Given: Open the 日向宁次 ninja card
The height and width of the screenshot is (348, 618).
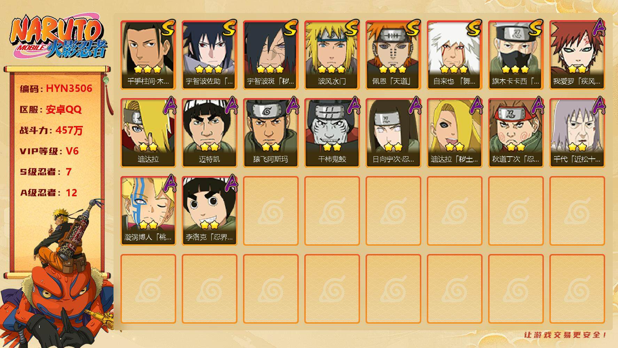Looking at the screenshot, I should pyautogui.click(x=393, y=133).
